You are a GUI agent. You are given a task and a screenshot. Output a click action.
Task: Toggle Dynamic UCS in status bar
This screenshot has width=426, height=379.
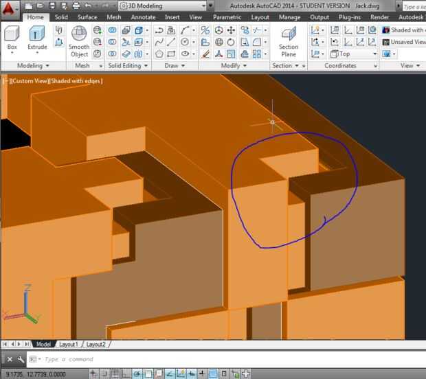click(181, 374)
